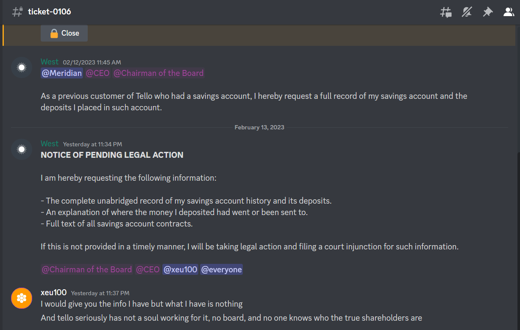Open pinned messages via pin icon
This screenshot has height=330, width=520.
pyautogui.click(x=488, y=12)
